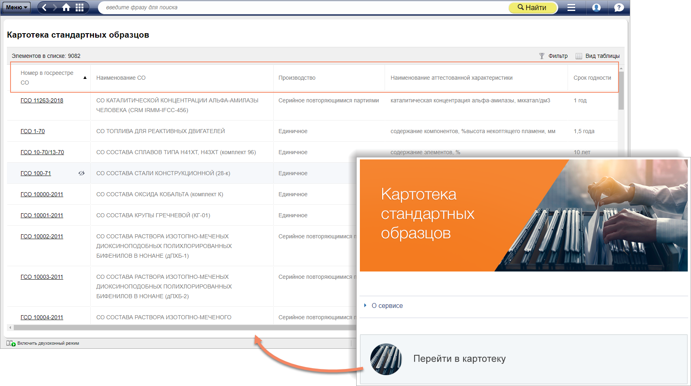691x386 pixels.
Task: Click the scroll-up arrow of vertical scrollbar
Action: [621, 68]
